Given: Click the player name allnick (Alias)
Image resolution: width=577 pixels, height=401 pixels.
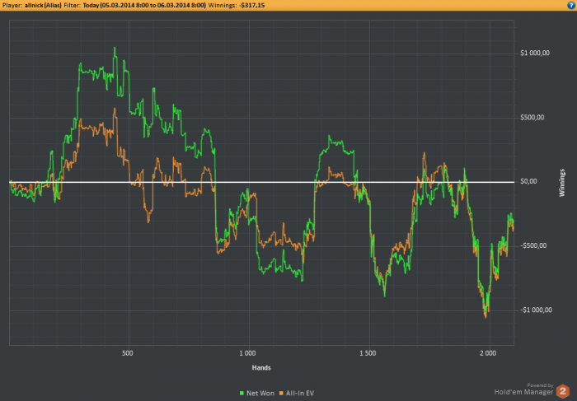Looking at the screenshot, I should (x=43, y=6).
